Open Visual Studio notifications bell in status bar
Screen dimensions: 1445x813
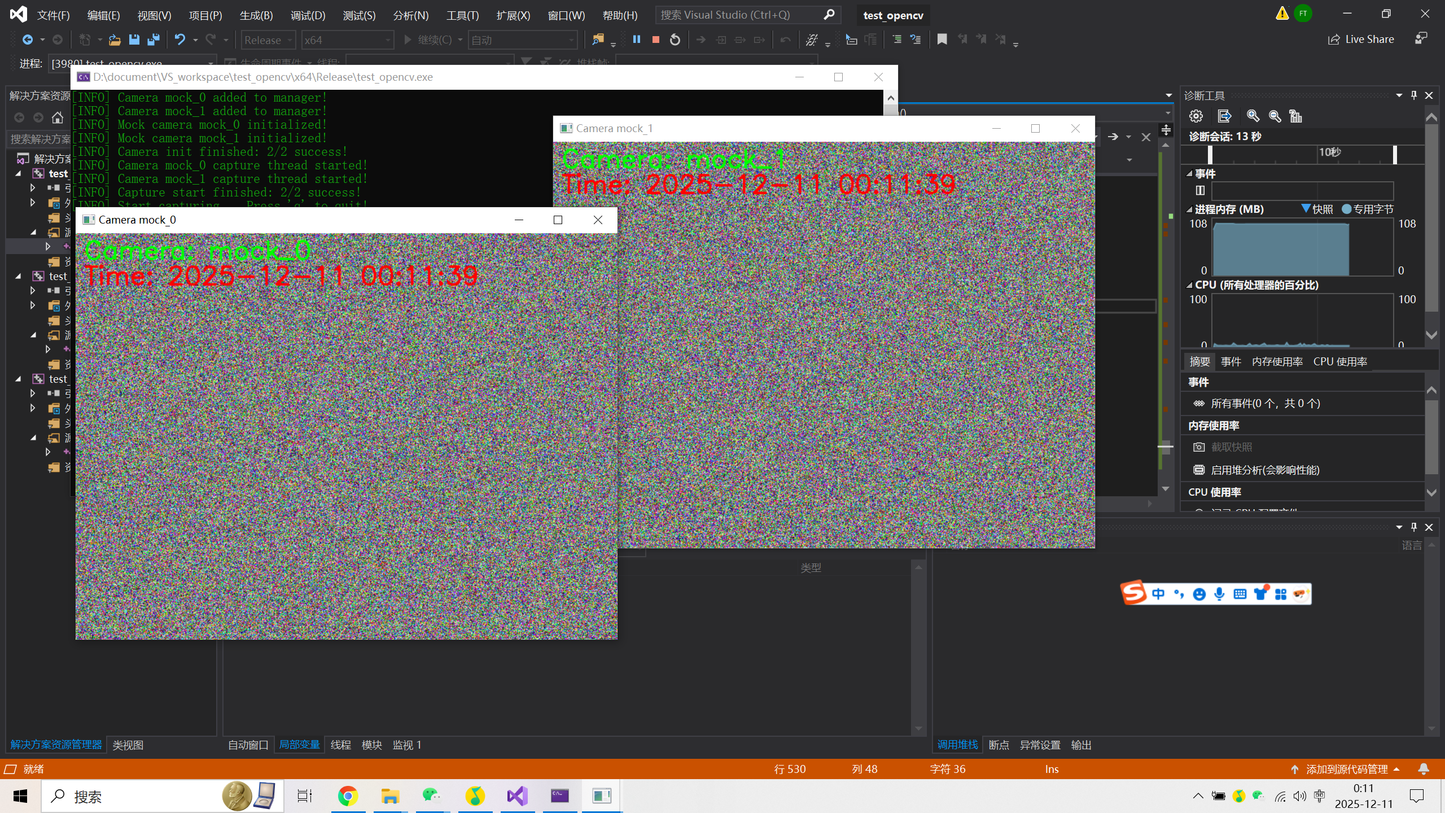coord(1424,769)
